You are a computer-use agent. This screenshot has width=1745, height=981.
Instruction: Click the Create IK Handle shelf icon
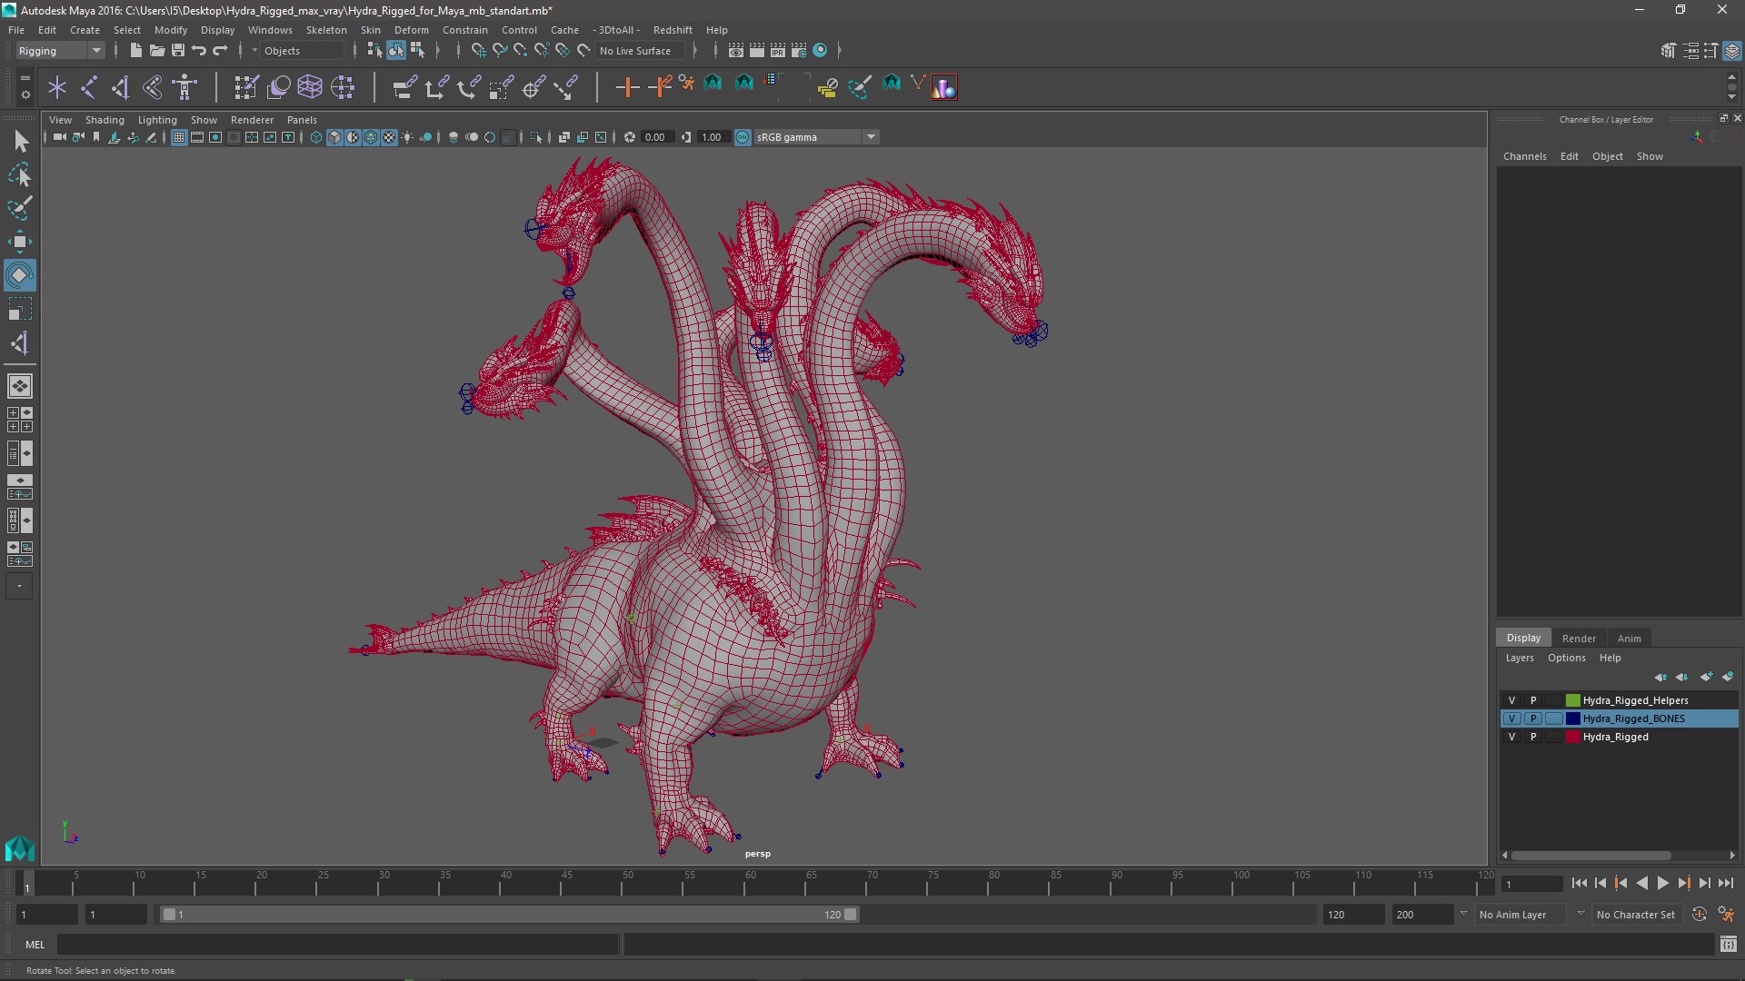(120, 87)
